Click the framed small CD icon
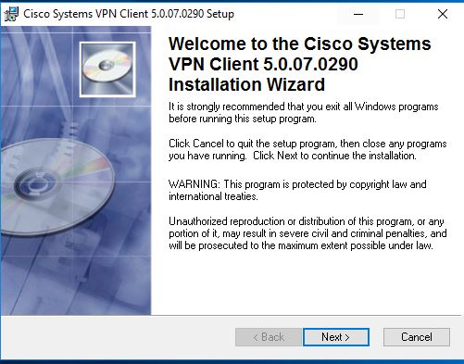This screenshot has width=464, height=364. 107,69
